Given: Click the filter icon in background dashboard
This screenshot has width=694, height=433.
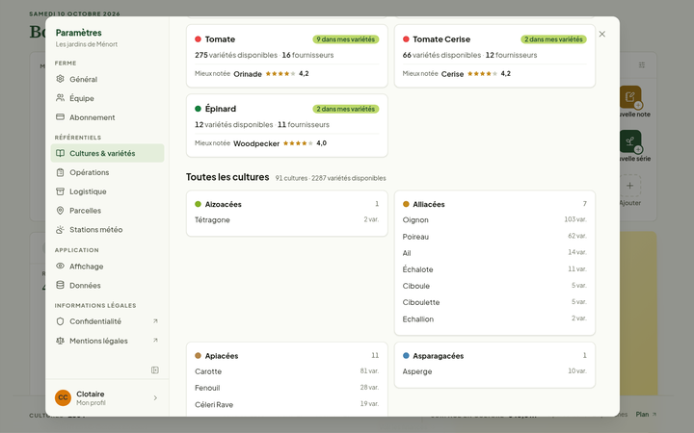Looking at the screenshot, I should tap(642, 65).
